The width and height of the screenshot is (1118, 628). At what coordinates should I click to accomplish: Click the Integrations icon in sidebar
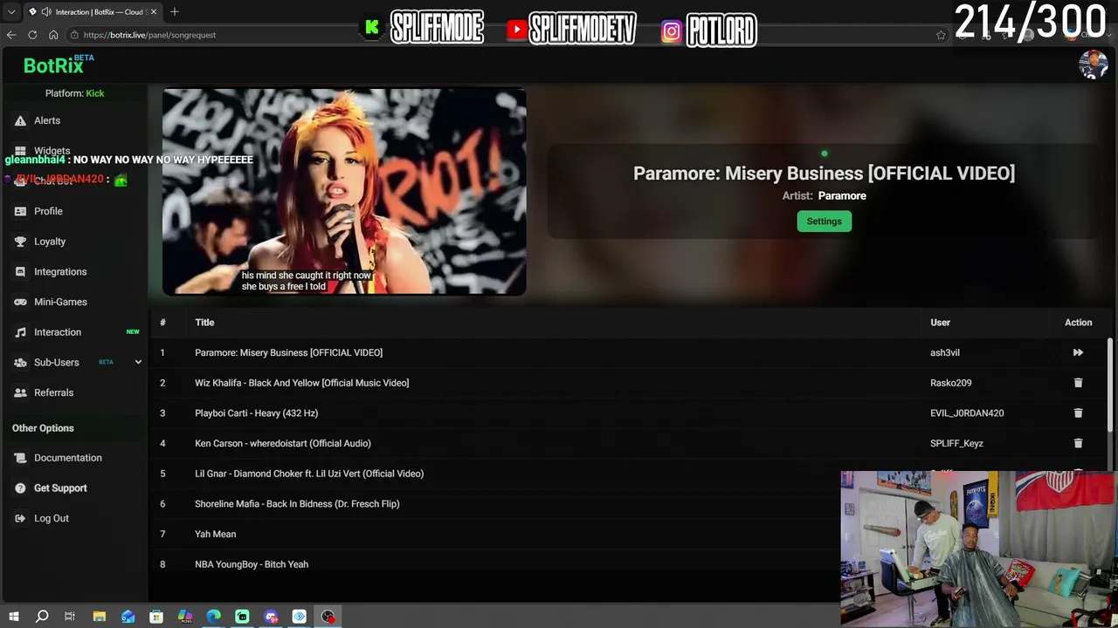(x=20, y=272)
